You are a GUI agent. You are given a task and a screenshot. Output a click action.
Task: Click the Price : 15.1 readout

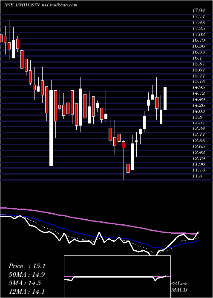[x=27, y=266]
